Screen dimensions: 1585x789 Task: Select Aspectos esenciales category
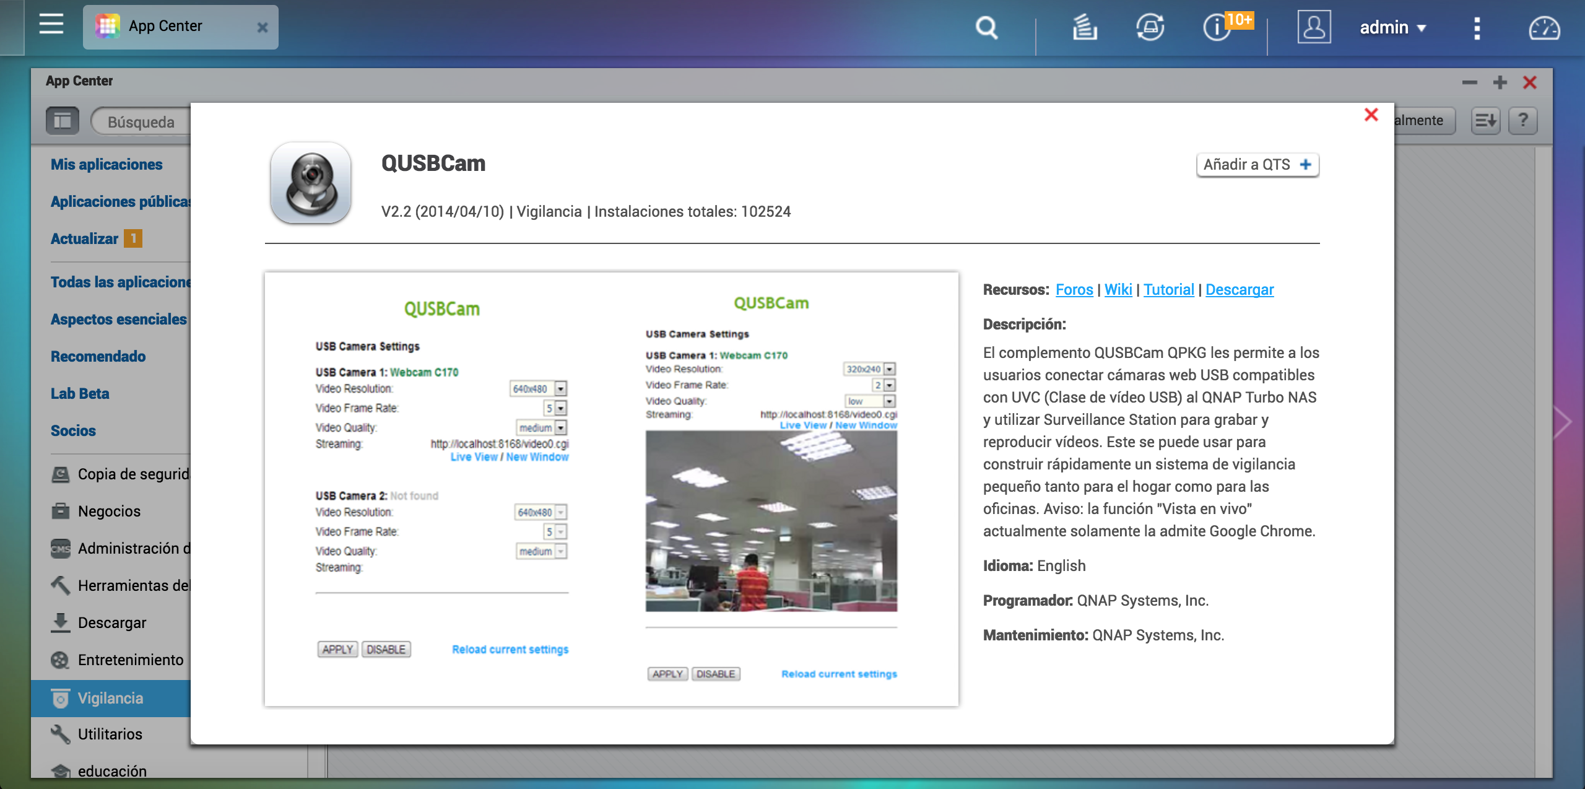tap(119, 319)
